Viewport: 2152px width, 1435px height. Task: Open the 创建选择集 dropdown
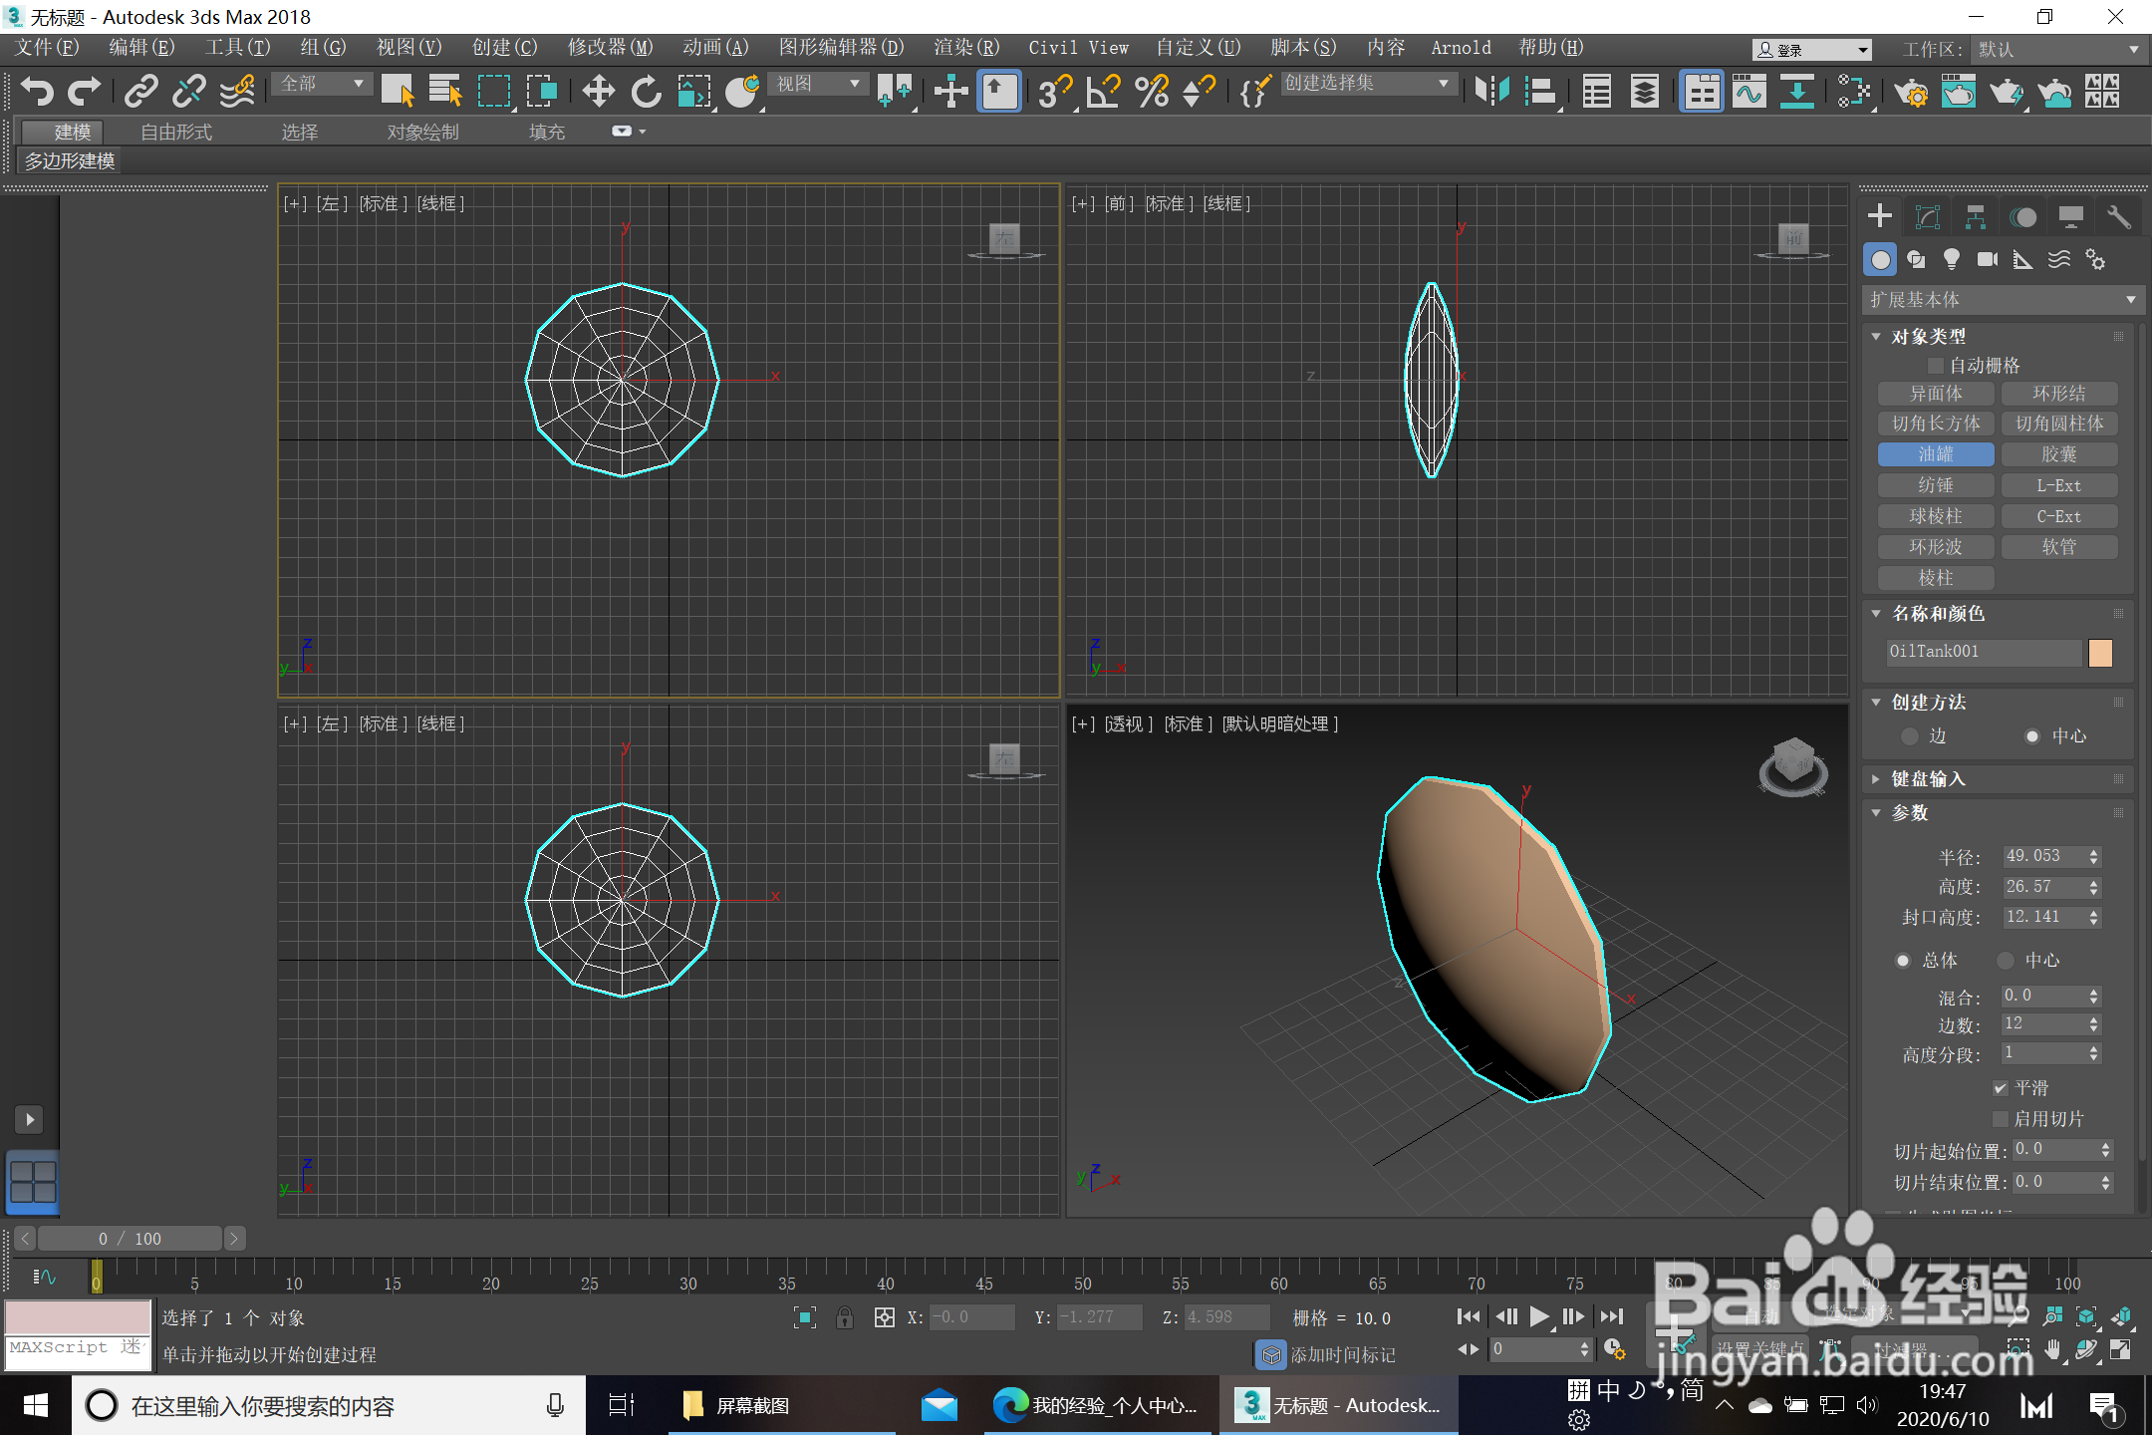(x=1365, y=84)
